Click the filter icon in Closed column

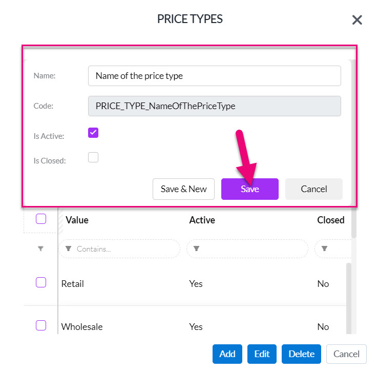pos(325,248)
